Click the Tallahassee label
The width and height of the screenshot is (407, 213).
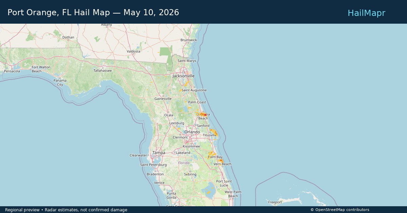[102, 71]
